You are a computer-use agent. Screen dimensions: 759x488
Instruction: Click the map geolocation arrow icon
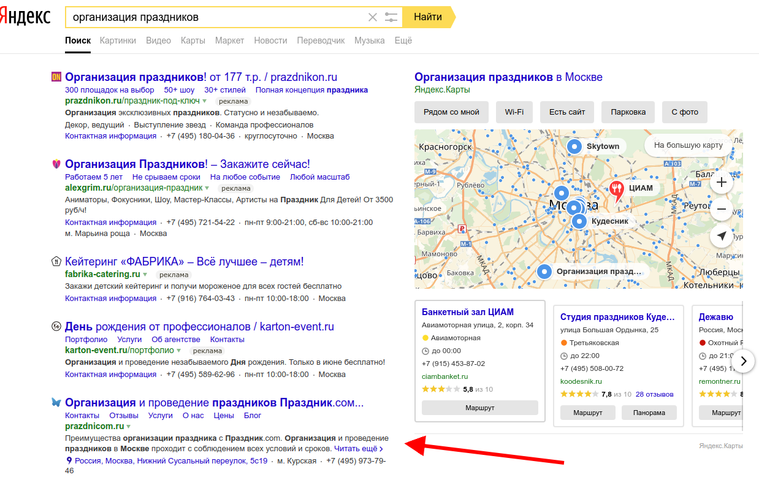[721, 236]
